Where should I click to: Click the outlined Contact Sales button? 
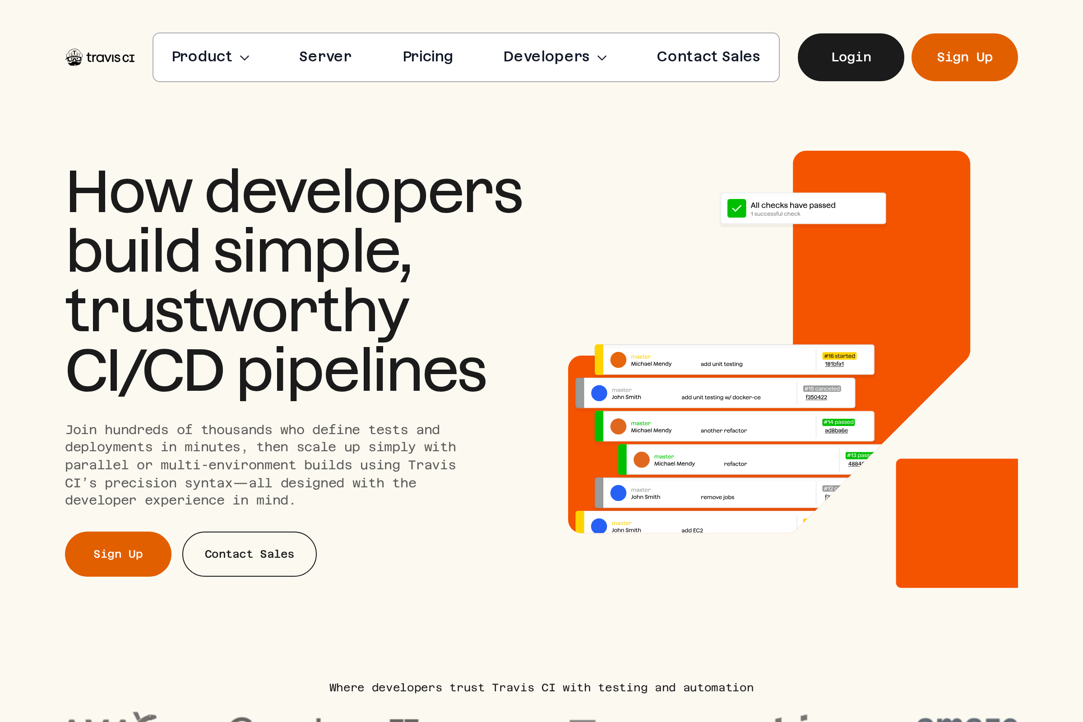click(x=249, y=554)
